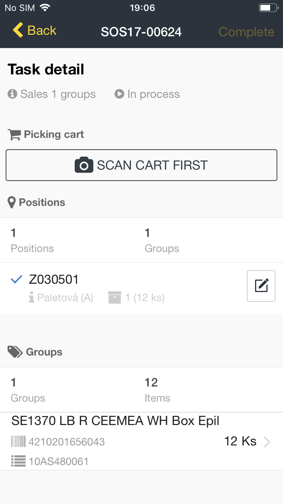Click the play icon beside In process

[x=119, y=94]
